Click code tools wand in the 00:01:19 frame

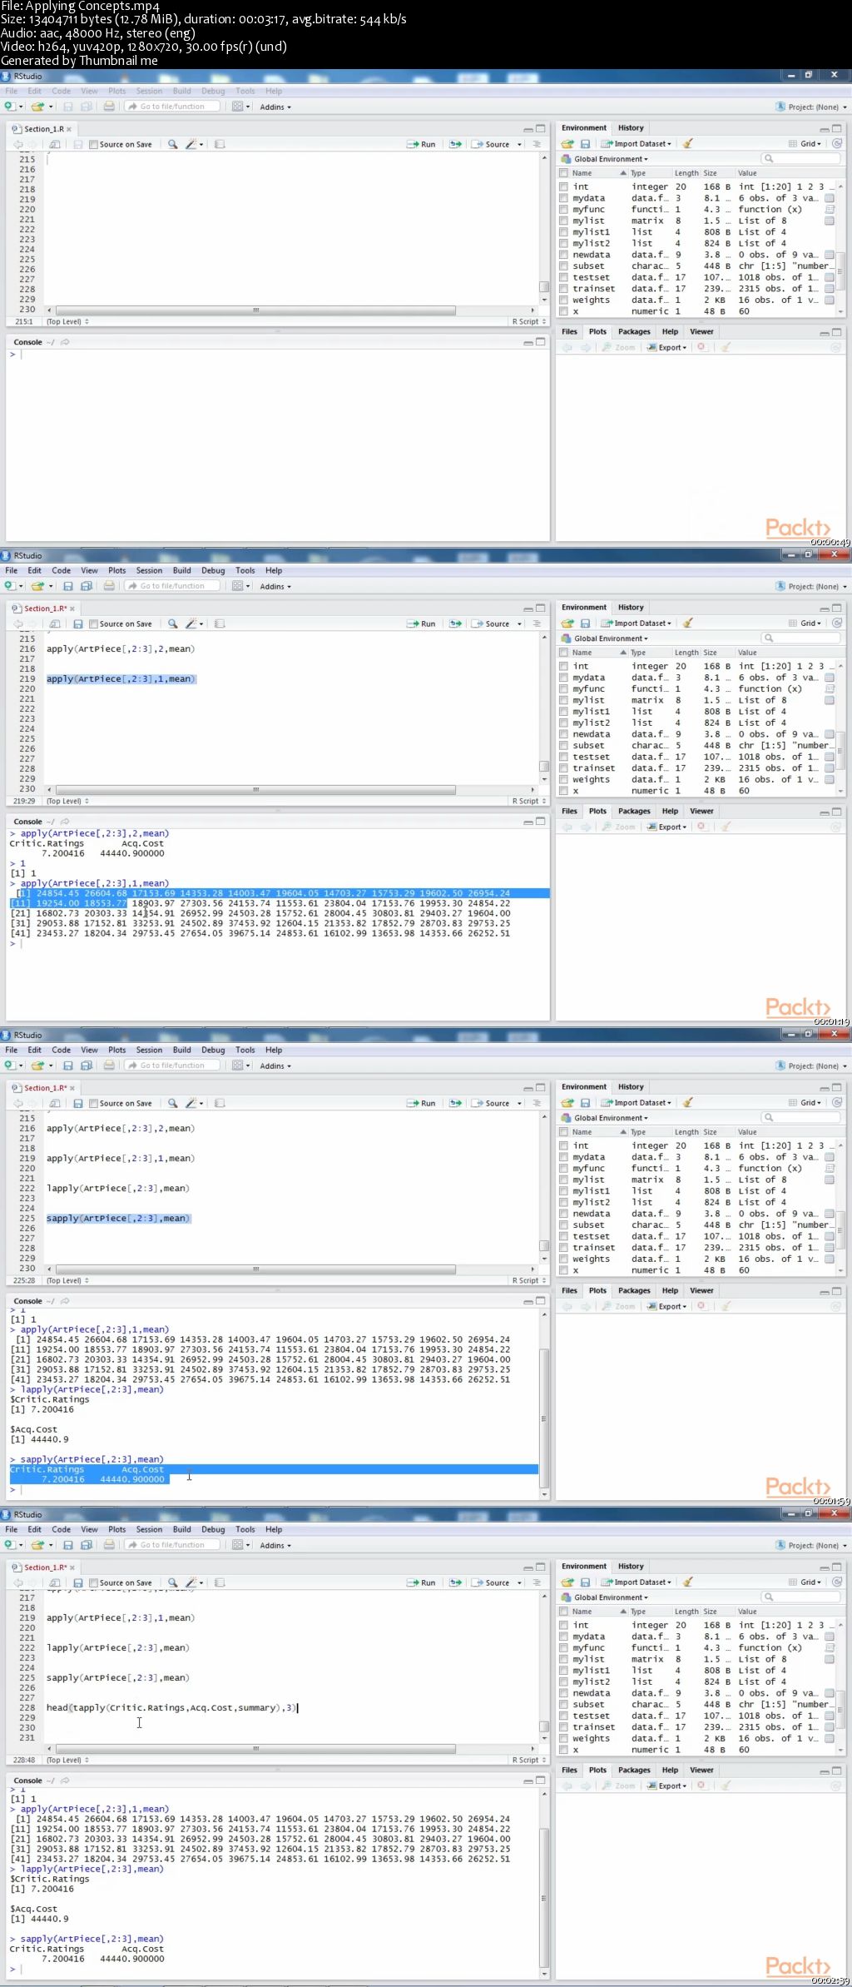(191, 623)
